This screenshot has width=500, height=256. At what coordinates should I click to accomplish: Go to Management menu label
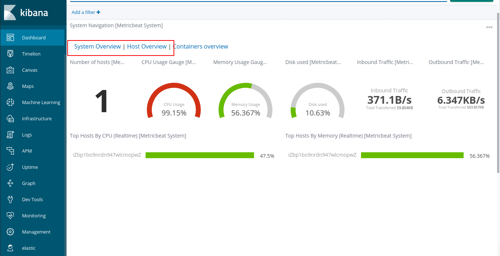click(36, 232)
